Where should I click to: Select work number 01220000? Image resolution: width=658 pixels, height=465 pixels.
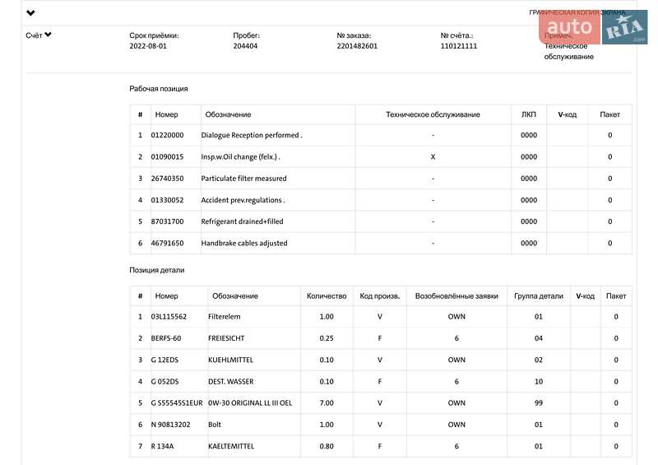click(x=167, y=135)
